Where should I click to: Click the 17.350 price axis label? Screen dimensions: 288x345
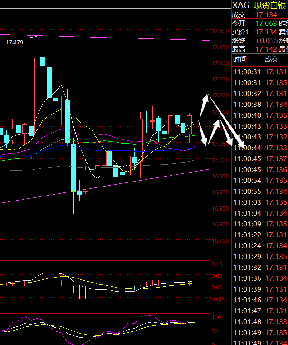click(220, 47)
